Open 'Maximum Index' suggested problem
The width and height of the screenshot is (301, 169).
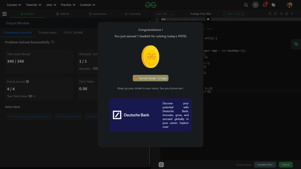(x=68, y=116)
